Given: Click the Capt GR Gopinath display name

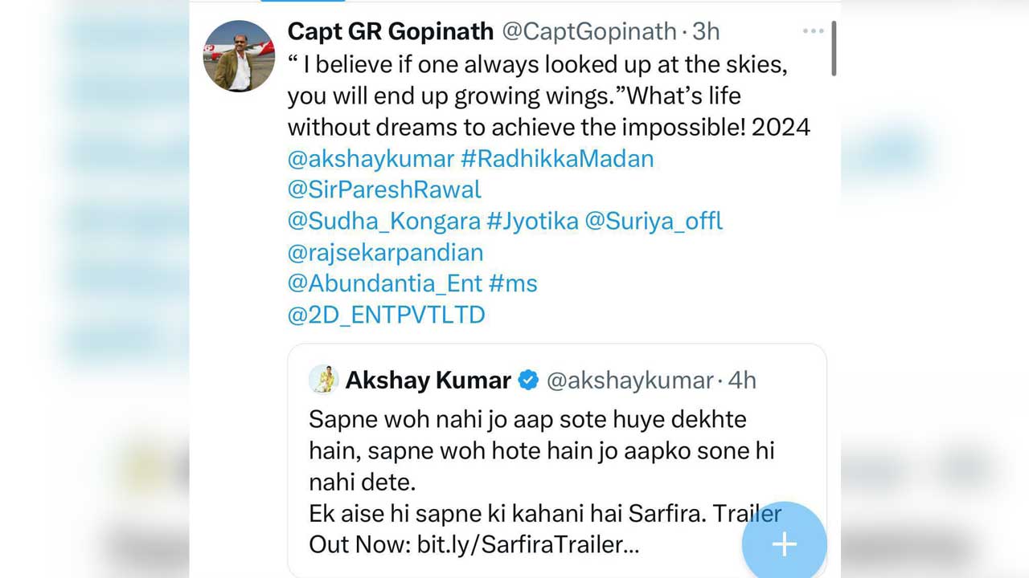Looking at the screenshot, I should pyautogui.click(x=390, y=31).
